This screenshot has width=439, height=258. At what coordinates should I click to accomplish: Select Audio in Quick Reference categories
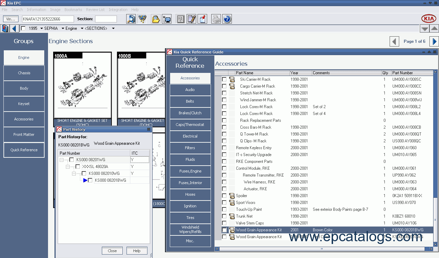point(190,90)
